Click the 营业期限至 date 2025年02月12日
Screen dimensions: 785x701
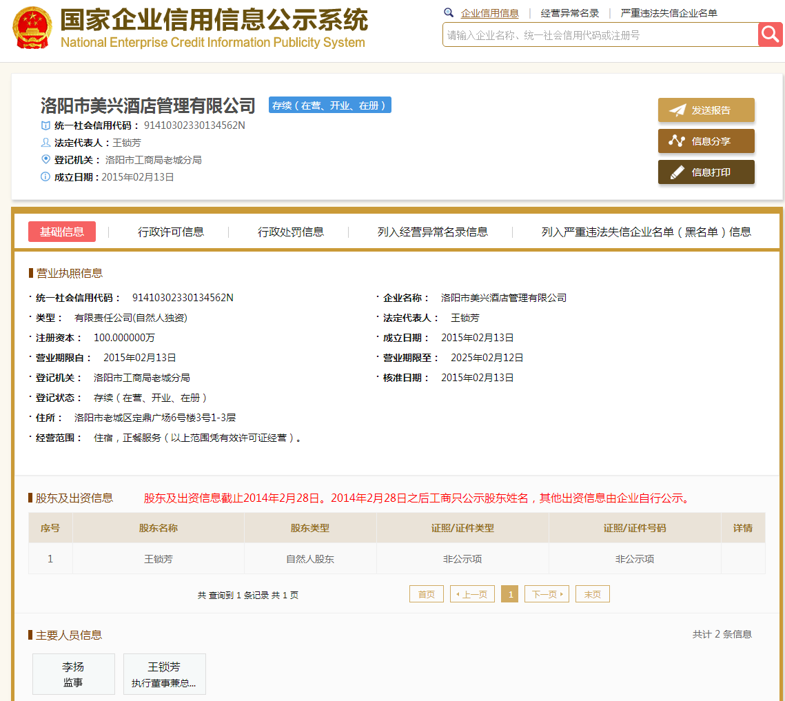click(487, 358)
